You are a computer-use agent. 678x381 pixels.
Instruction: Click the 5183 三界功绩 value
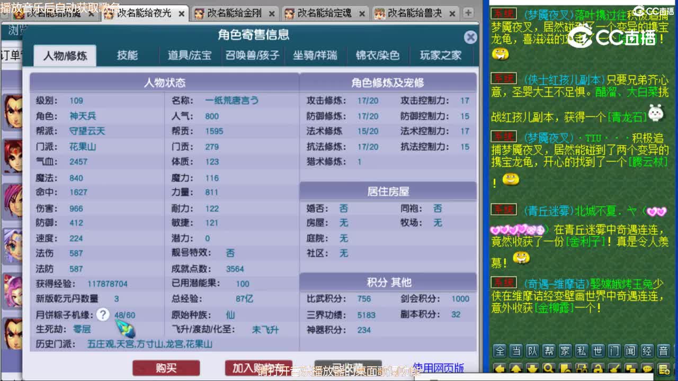pyautogui.click(x=366, y=315)
